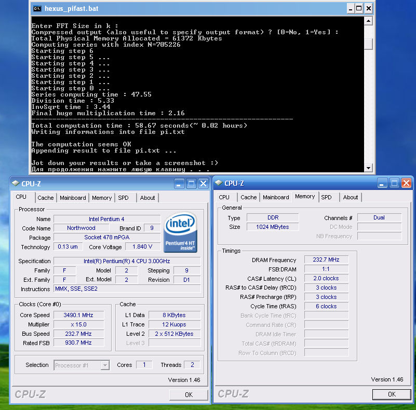Click the '2 x 512 KBytes' Level 2 value
416x410 pixels.
coord(175,334)
